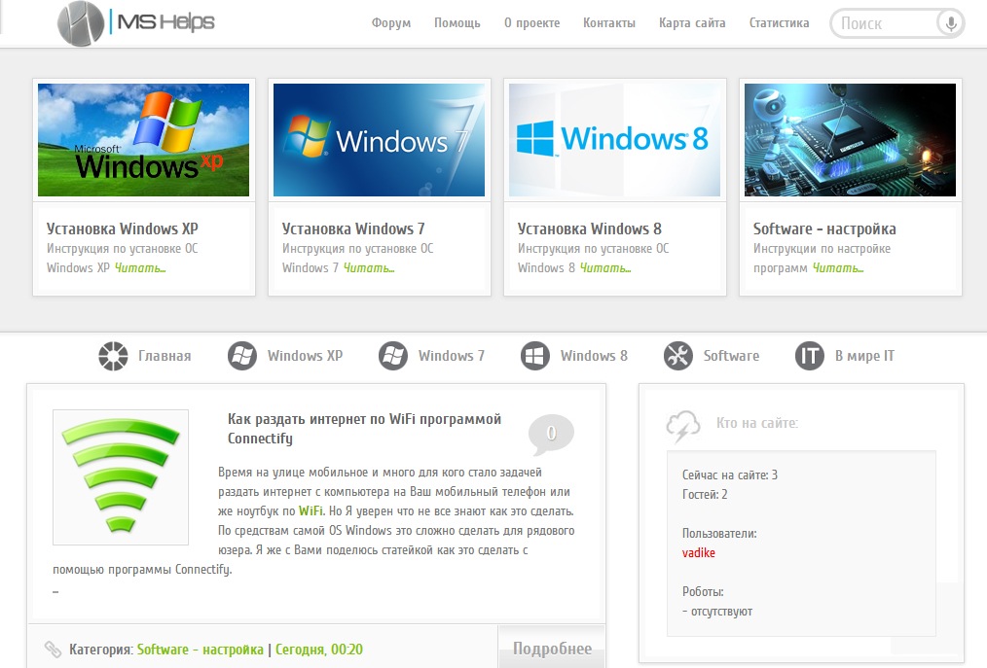The image size is (987, 668).
Task: Open the Контакты page
Action: point(609,23)
